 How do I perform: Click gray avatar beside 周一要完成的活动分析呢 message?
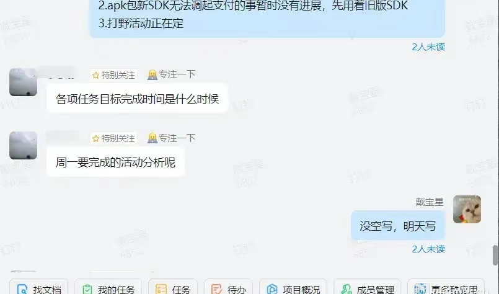point(23,146)
